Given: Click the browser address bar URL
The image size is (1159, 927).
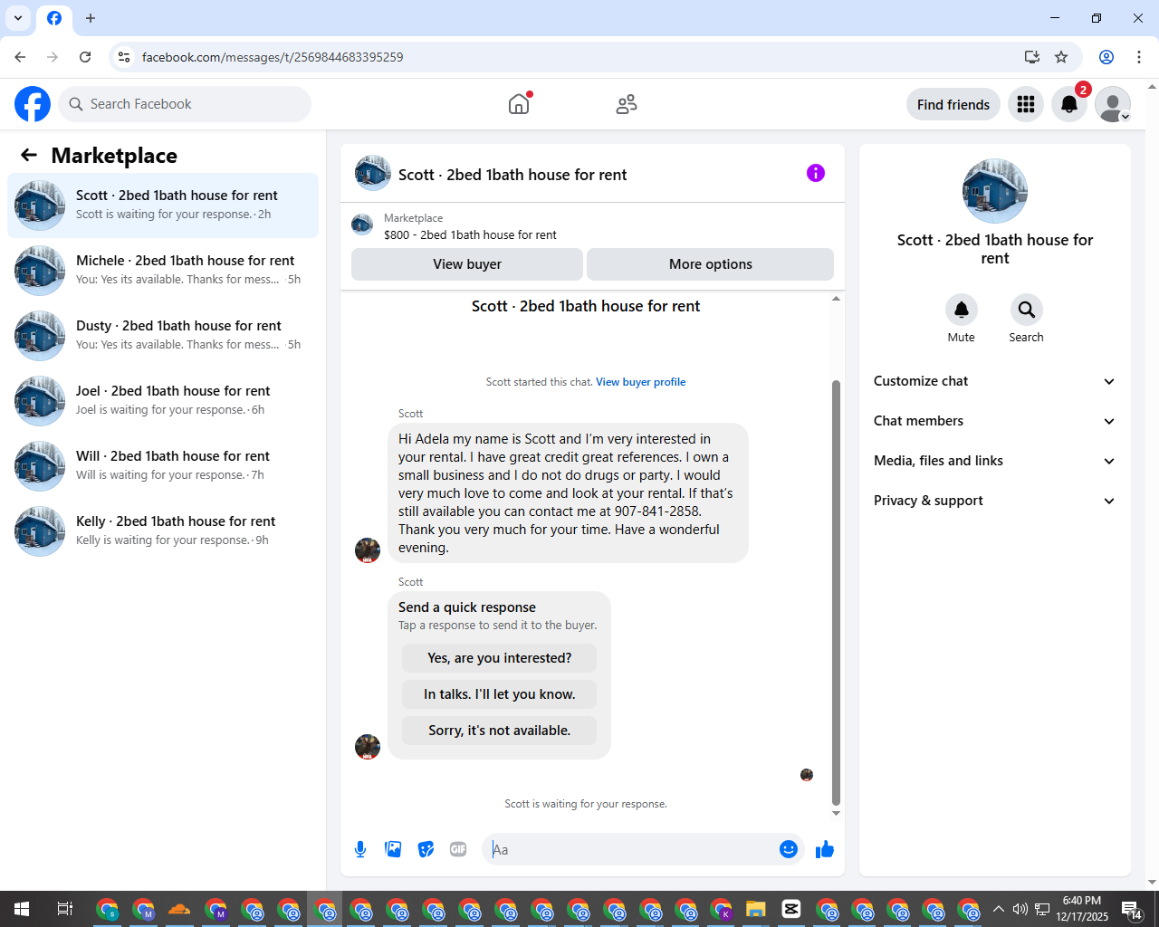Looking at the screenshot, I should click(x=273, y=57).
